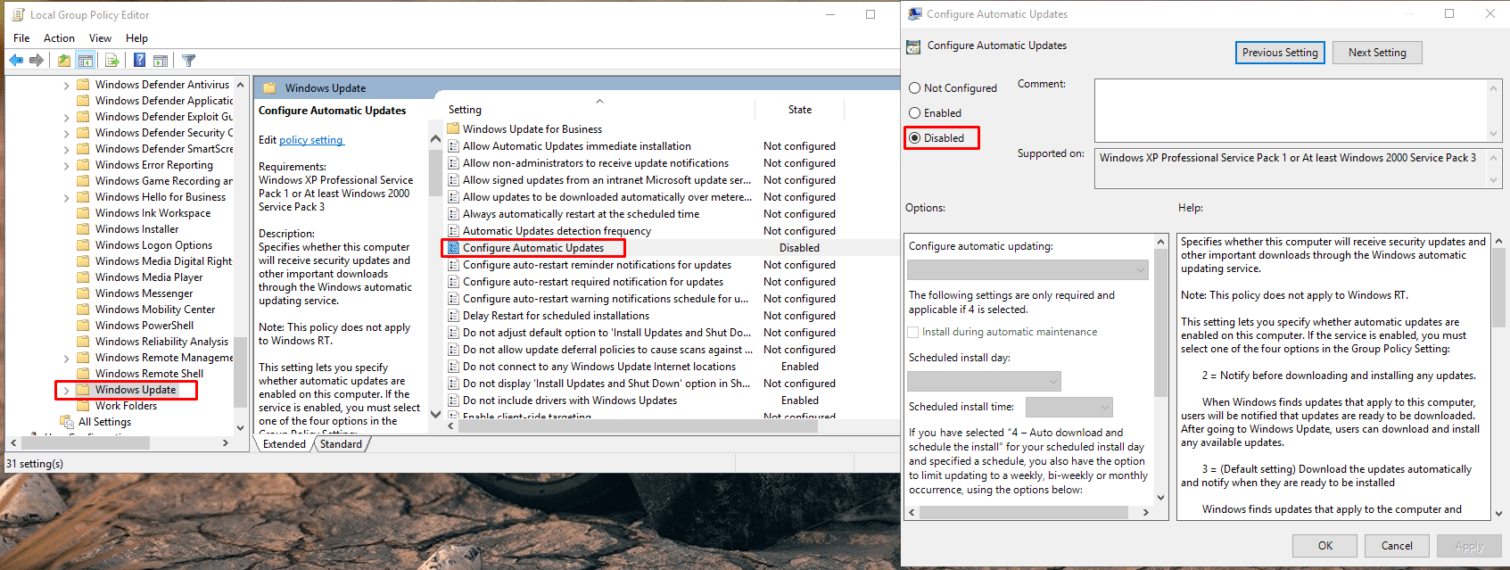
Task: Select Always automatically restart at scheduled time
Action: click(581, 214)
